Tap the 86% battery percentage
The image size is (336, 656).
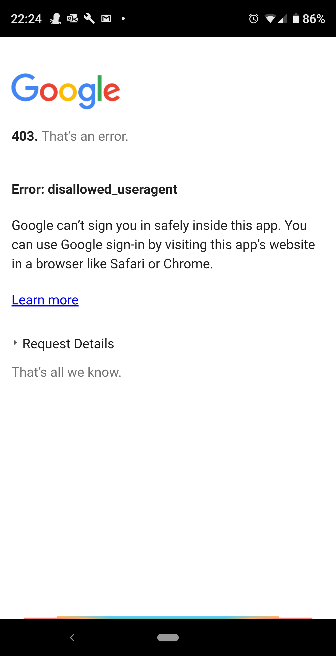(x=314, y=19)
